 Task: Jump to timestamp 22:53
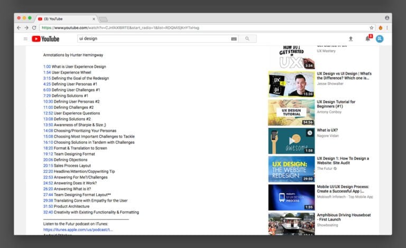coord(48,177)
